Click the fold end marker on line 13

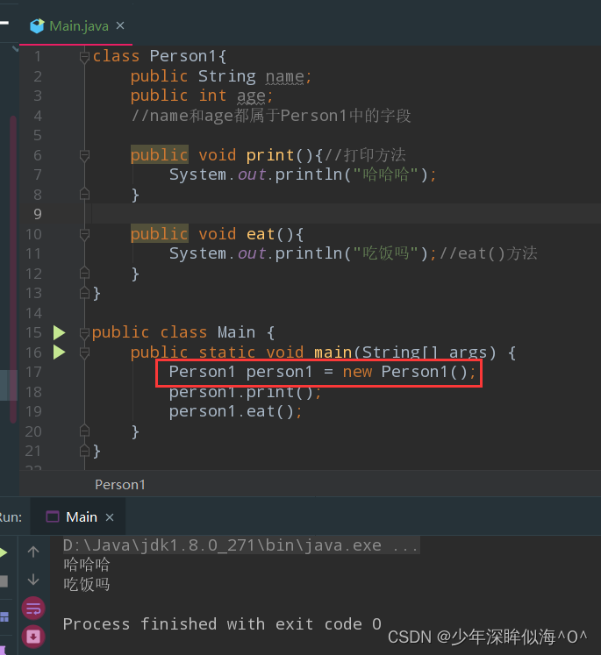[84, 293]
